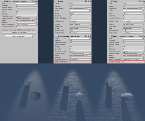Toggle Physical falloff checkbox in leftmost panel
145x121 pixels.
(17, 10)
